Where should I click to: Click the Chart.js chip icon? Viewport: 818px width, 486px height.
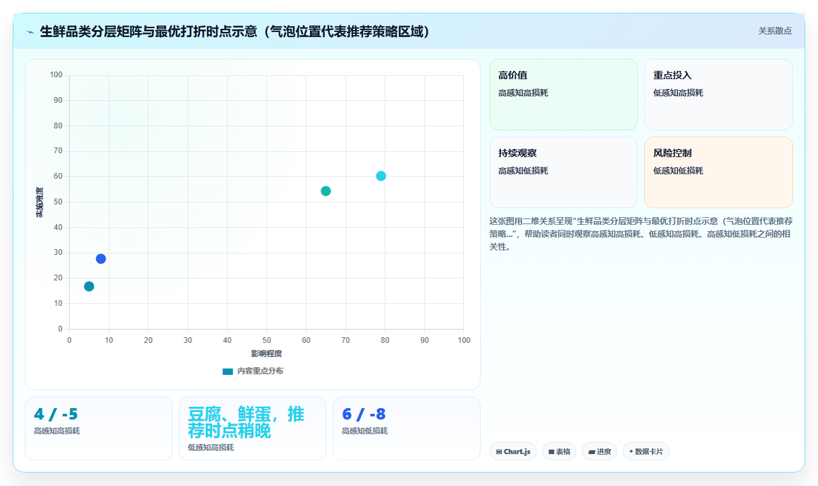point(498,452)
